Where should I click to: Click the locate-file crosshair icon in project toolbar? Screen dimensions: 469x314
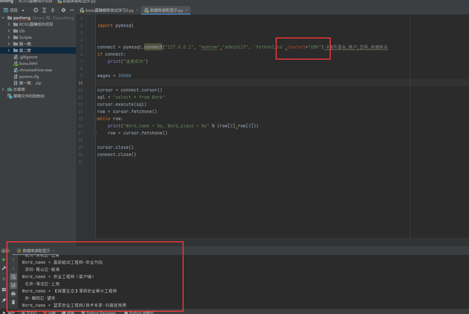click(x=36, y=10)
